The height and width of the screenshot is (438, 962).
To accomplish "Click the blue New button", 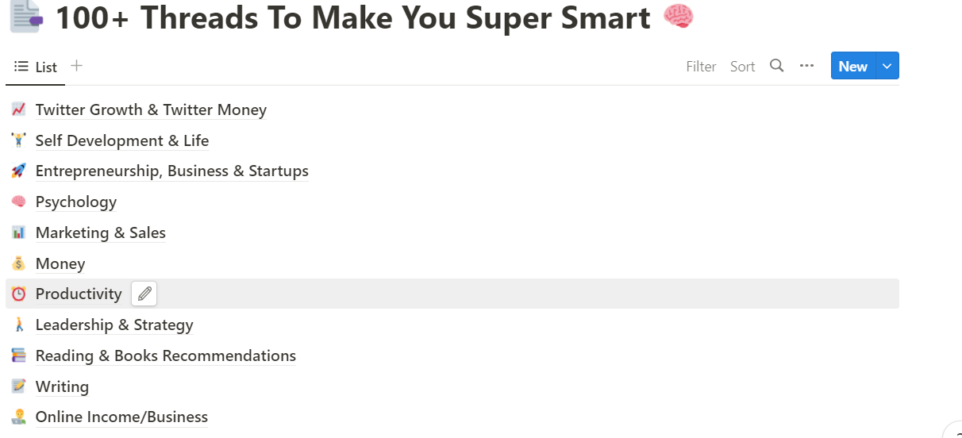I will [x=853, y=66].
